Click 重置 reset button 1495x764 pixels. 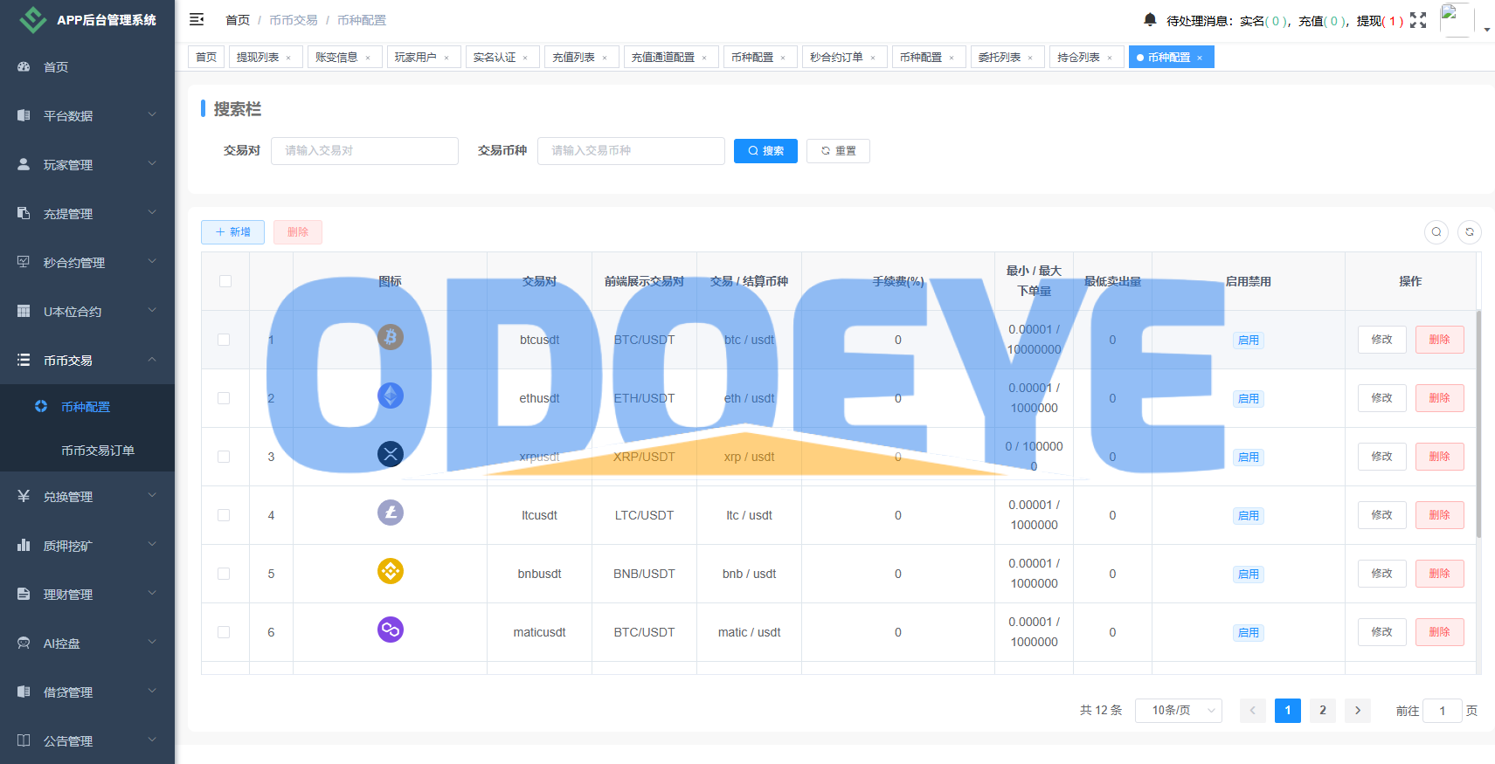point(838,151)
